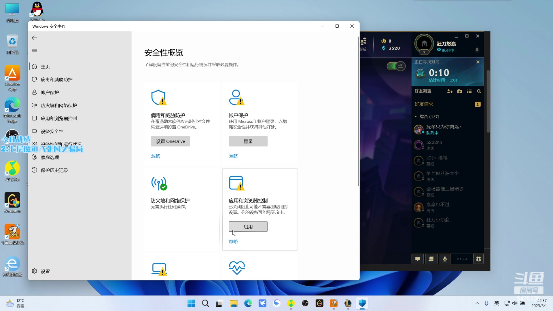The image size is (553, 311).
Task: Select friend 5222nn
Action: (x=447, y=145)
